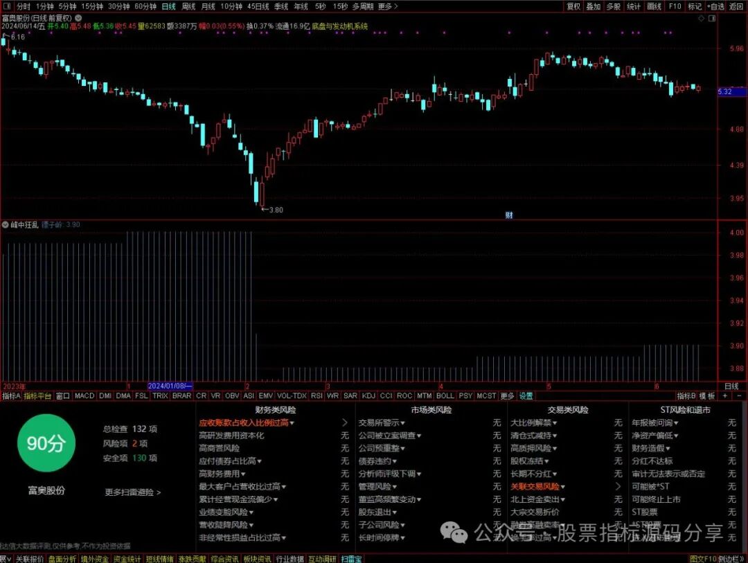Expand 大比例解禁 dropdown
Image resolution: width=748 pixels, height=563 pixels.
pos(534,422)
